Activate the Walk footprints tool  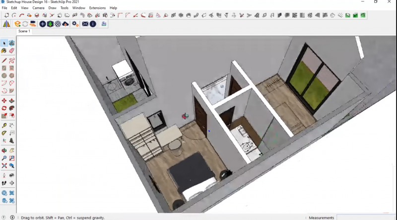click(4, 183)
